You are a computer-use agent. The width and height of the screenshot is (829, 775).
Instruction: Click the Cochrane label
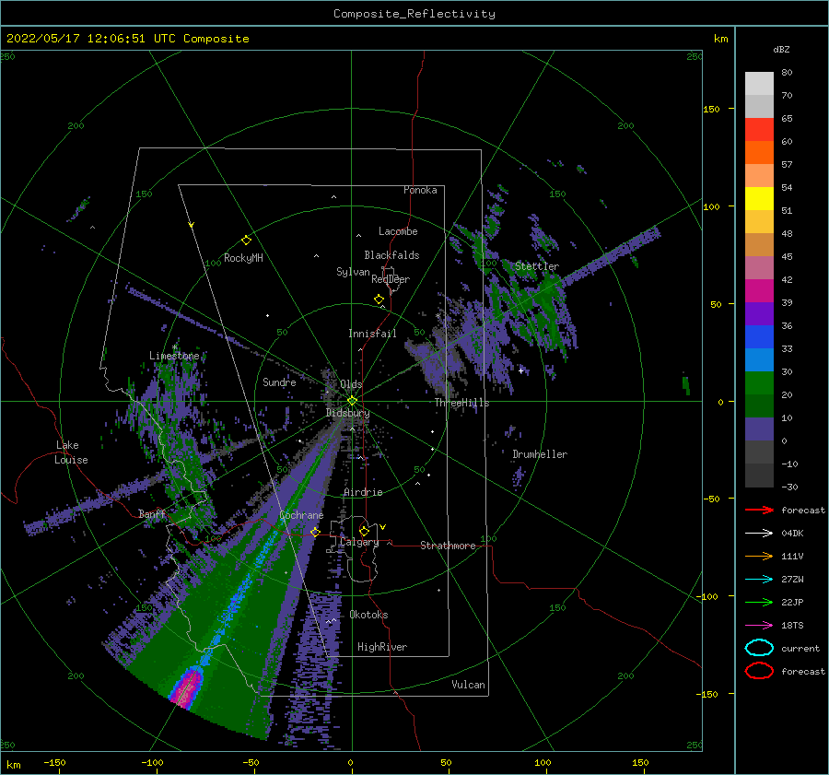301,515
